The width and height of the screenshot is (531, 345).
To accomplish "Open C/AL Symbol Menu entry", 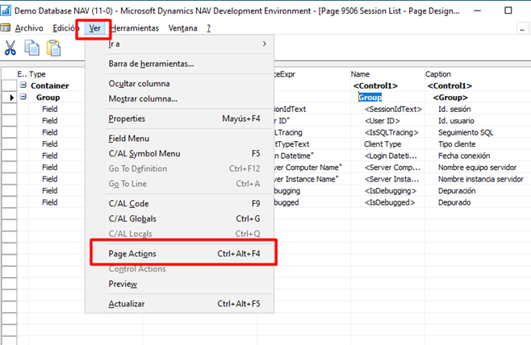I will (x=179, y=154).
